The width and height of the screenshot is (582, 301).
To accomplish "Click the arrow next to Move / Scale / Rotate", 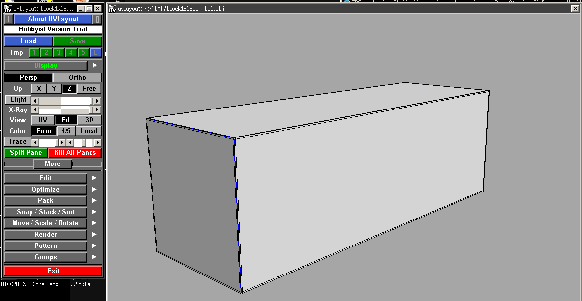I will coord(94,223).
